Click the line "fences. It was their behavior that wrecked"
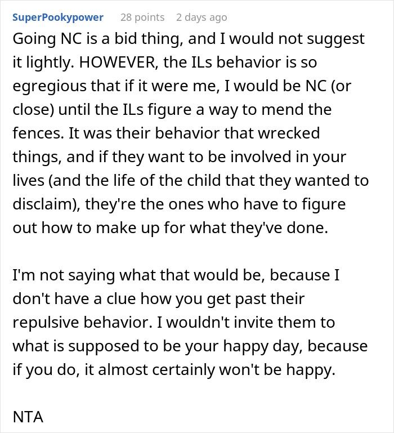 pos(165,133)
